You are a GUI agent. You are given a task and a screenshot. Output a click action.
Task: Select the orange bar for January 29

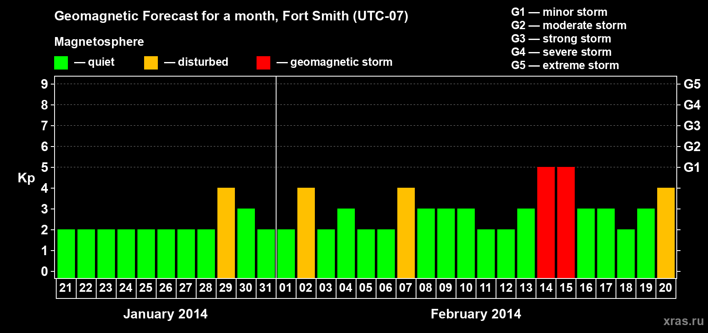[226, 233]
